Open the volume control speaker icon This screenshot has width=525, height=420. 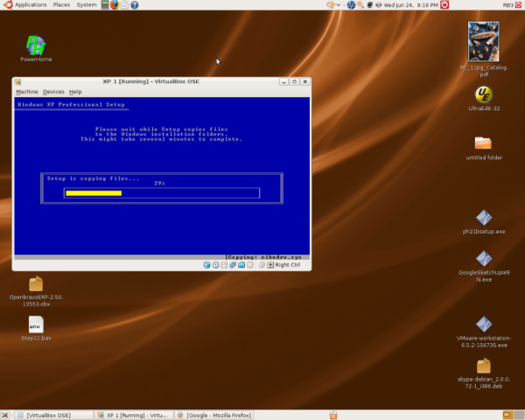378,4
